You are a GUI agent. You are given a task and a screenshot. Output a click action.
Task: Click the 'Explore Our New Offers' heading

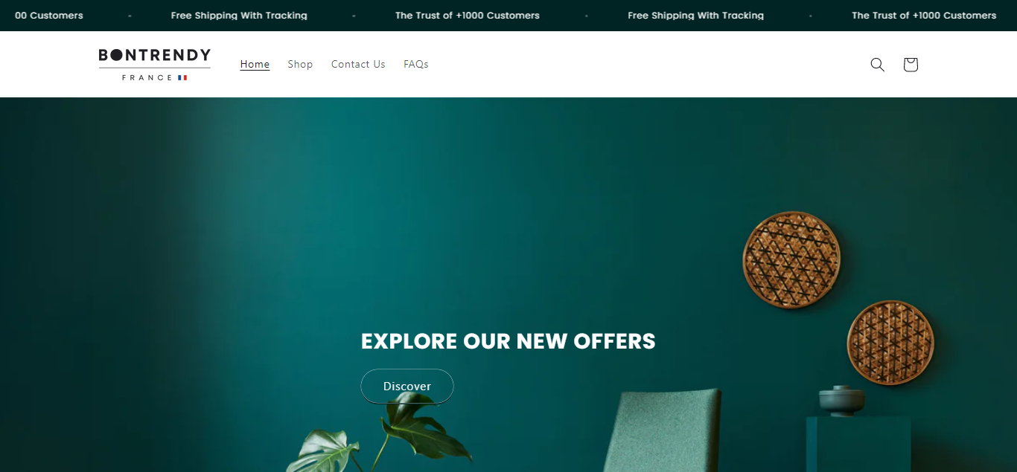click(x=508, y=341)
